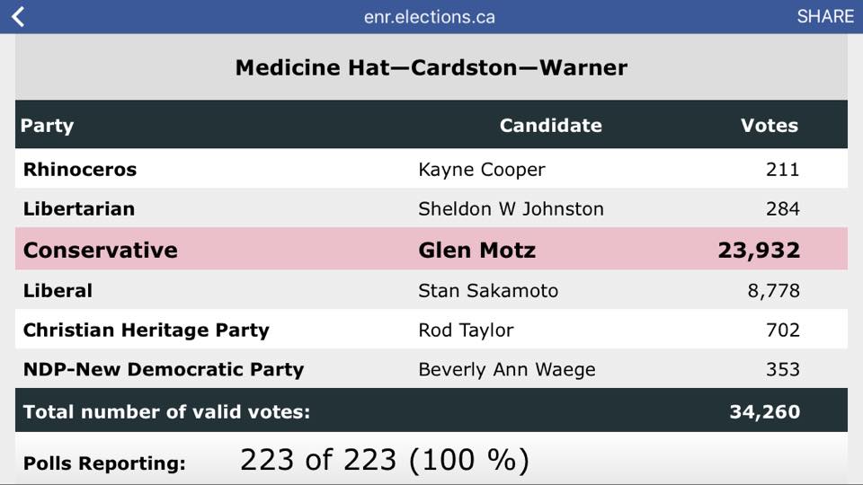Image resolution: width=863 pixels, height=485 pixels.
Task: Select the Liberal party row
Action: tap(58, 290)
